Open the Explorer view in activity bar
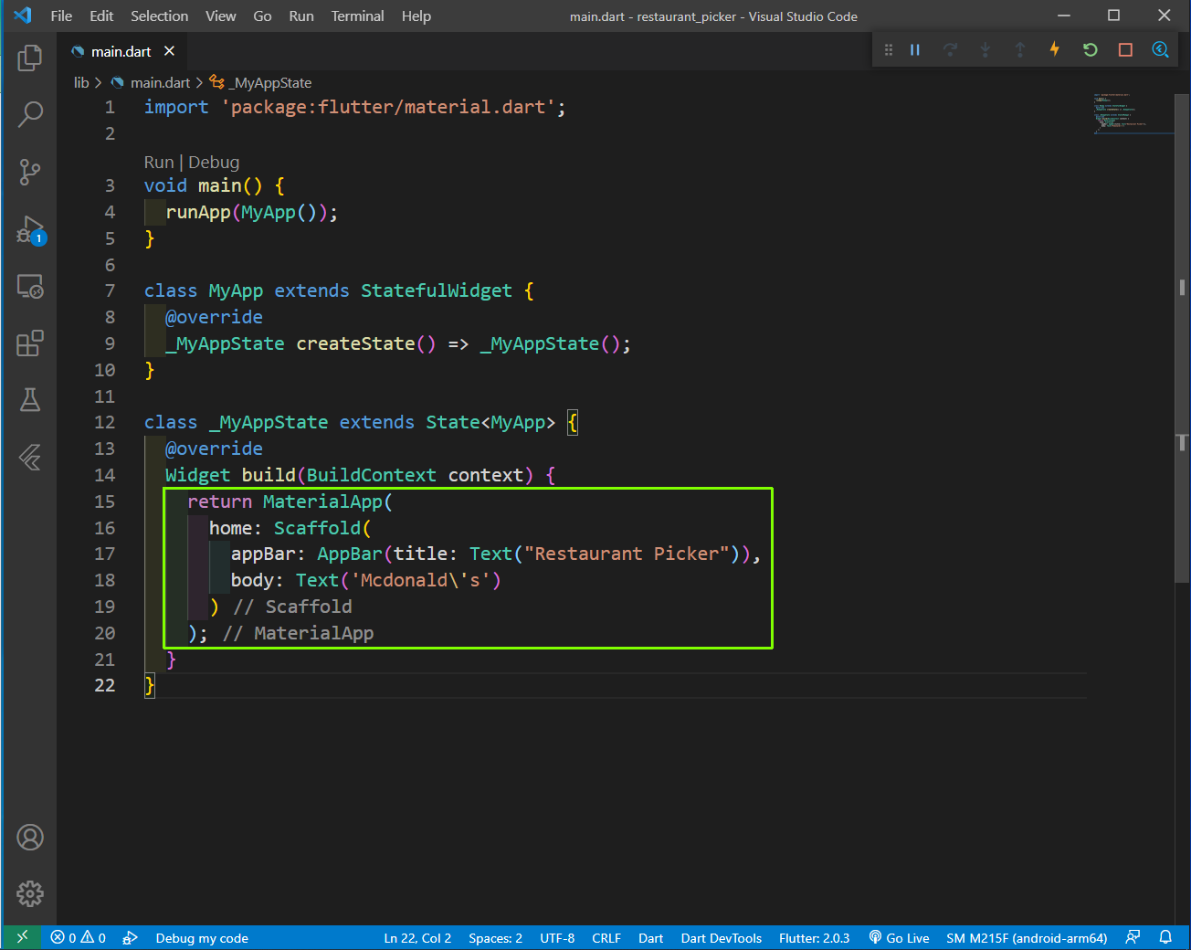 click(x=30, y=58)
